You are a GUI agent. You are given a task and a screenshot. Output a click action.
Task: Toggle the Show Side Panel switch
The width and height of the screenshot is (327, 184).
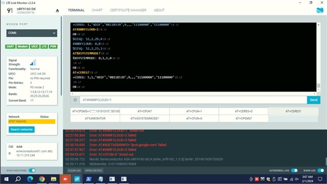(x=32, y=170)
